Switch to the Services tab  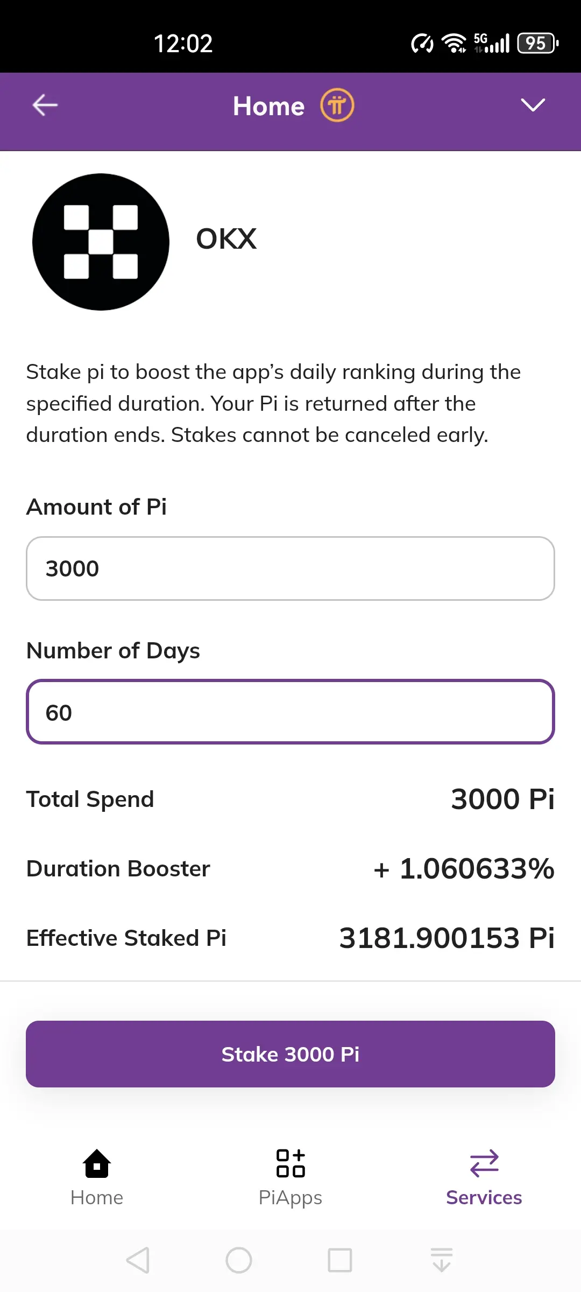point(484,1177)
